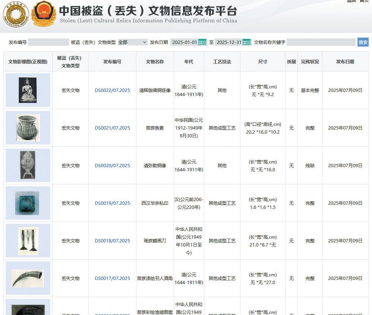Open record link DS0022/07.2025
Viewport: 372px width, 315px height.
pos(112,90)
